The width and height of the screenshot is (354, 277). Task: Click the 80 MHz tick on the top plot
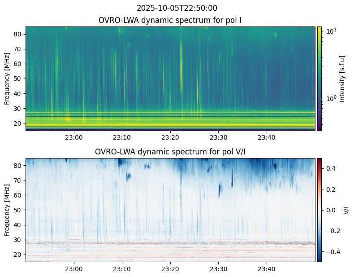tap(17, 34)
